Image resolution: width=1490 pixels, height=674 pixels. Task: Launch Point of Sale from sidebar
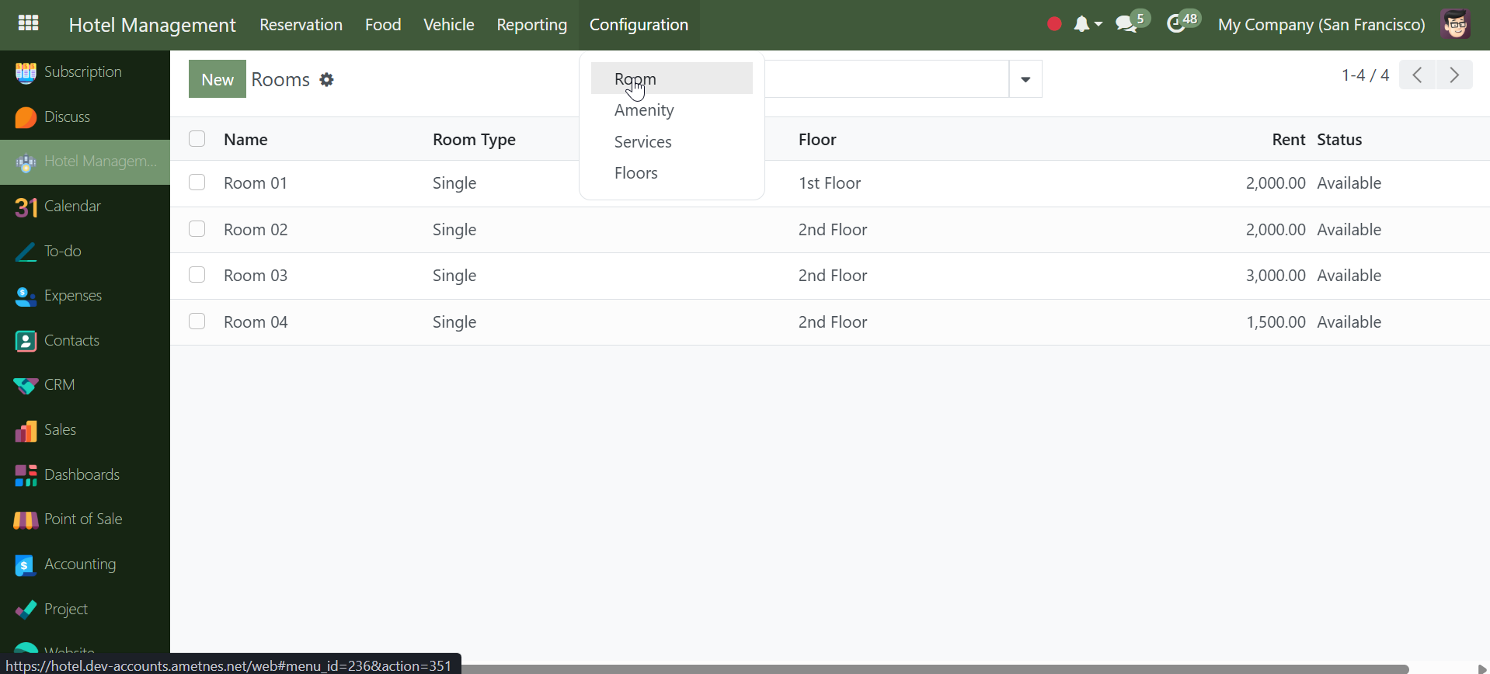pos(83,519)
